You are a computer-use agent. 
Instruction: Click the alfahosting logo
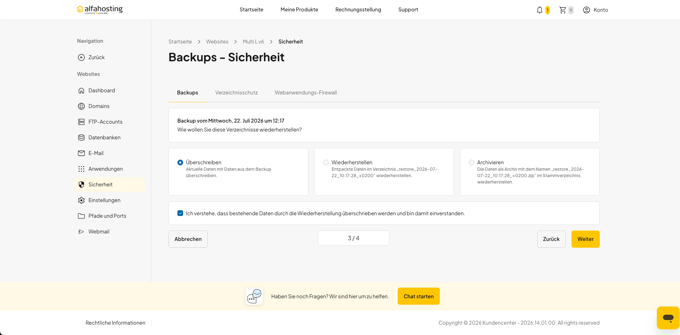click(100, 9)
